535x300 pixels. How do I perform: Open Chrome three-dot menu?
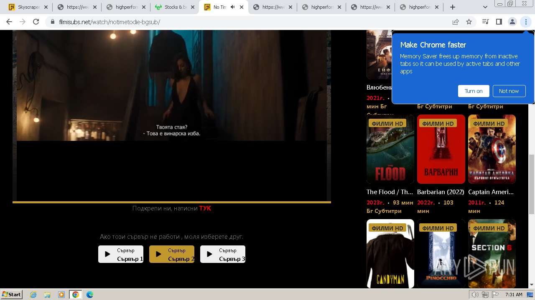point(526,22)
